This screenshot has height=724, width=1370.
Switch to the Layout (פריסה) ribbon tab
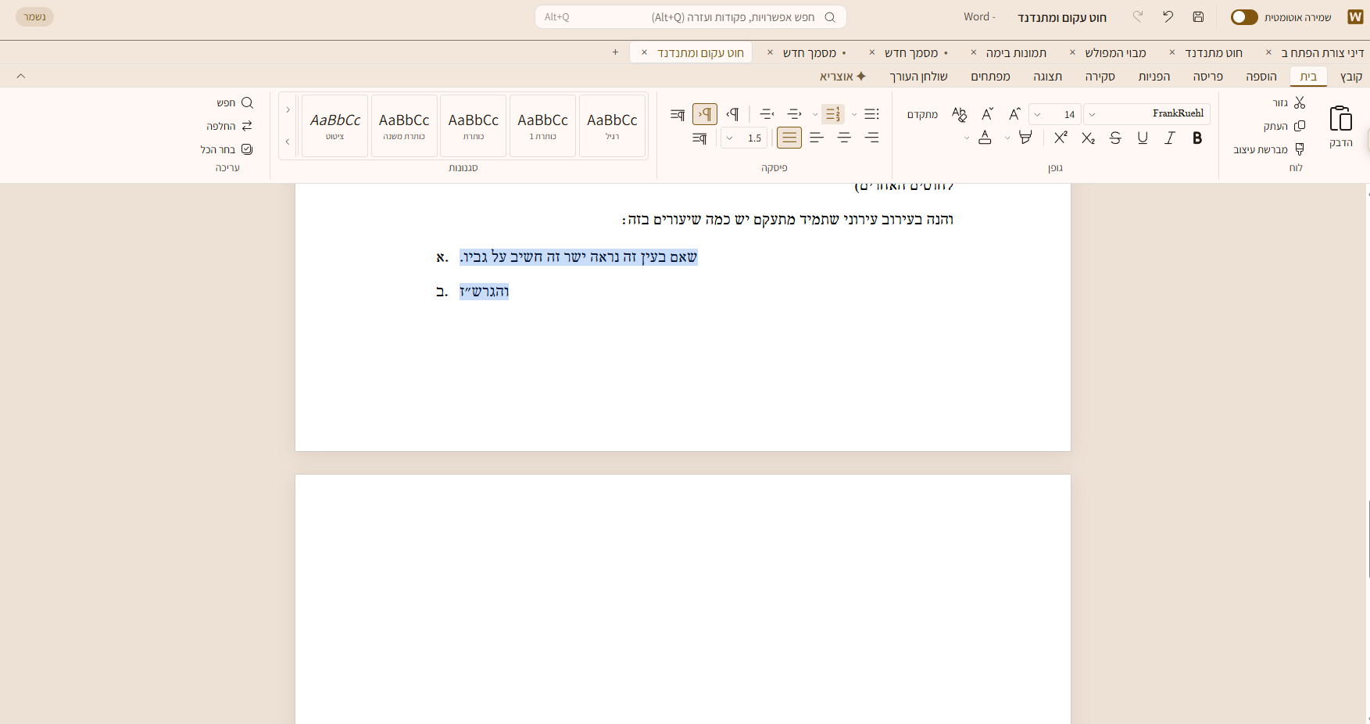point(1208,76)
